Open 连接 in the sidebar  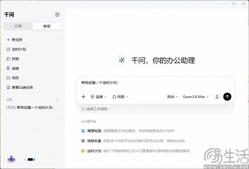click(x=13, y=68)
